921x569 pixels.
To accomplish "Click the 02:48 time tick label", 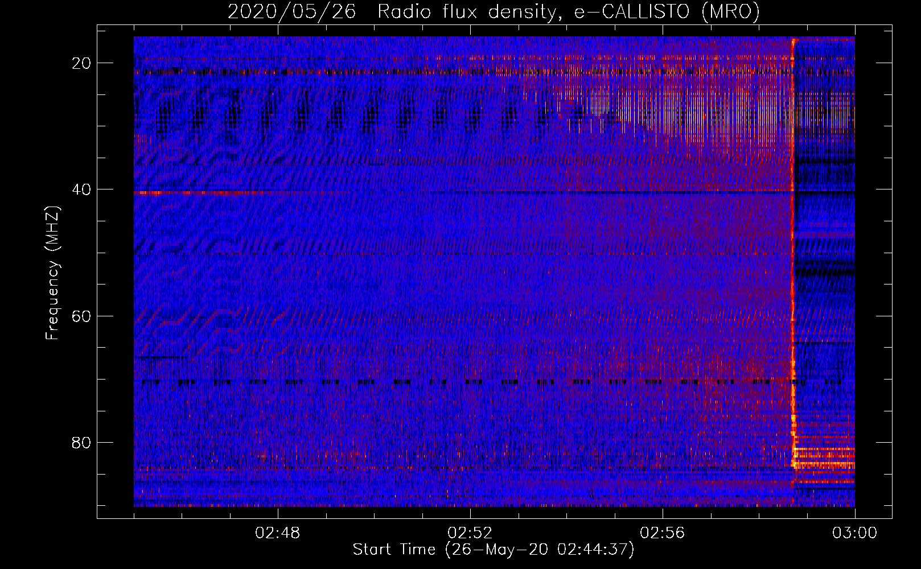I will [278, 533].
